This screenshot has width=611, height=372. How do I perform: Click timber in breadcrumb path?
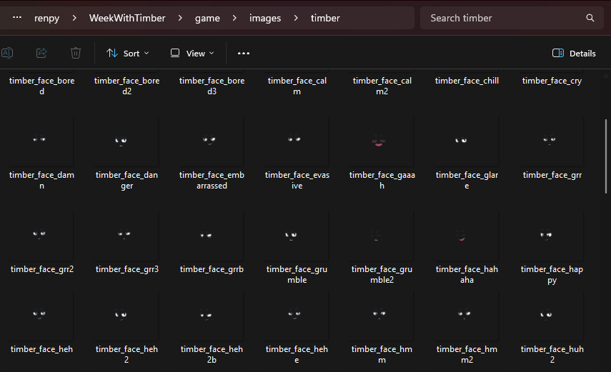(325, 18)
